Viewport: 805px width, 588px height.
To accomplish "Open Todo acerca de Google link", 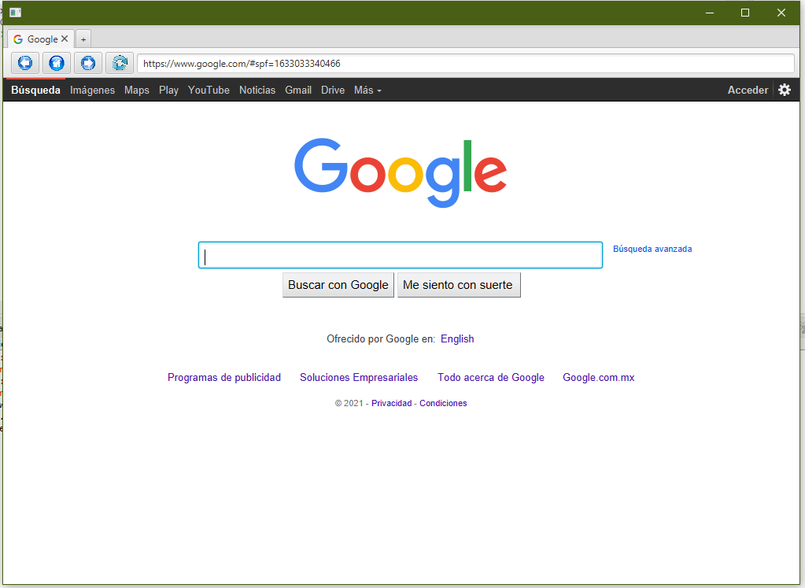I will (x=491, y=378).
